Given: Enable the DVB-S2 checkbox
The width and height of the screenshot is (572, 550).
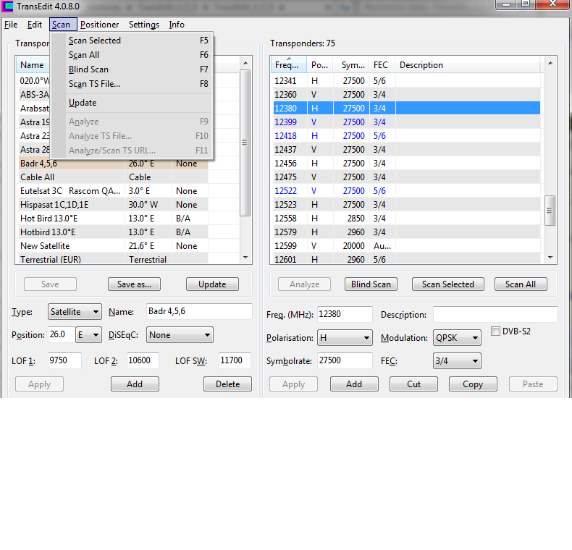Looking at the screenshot, I should click(x=496, y=331).
